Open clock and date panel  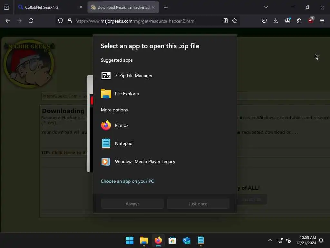[306, 240]
